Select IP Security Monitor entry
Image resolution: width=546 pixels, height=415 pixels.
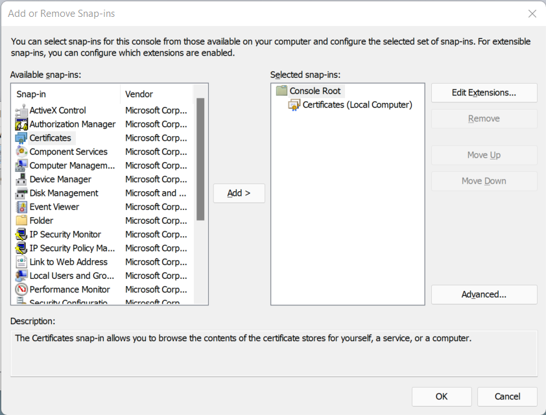click(65, 235)
